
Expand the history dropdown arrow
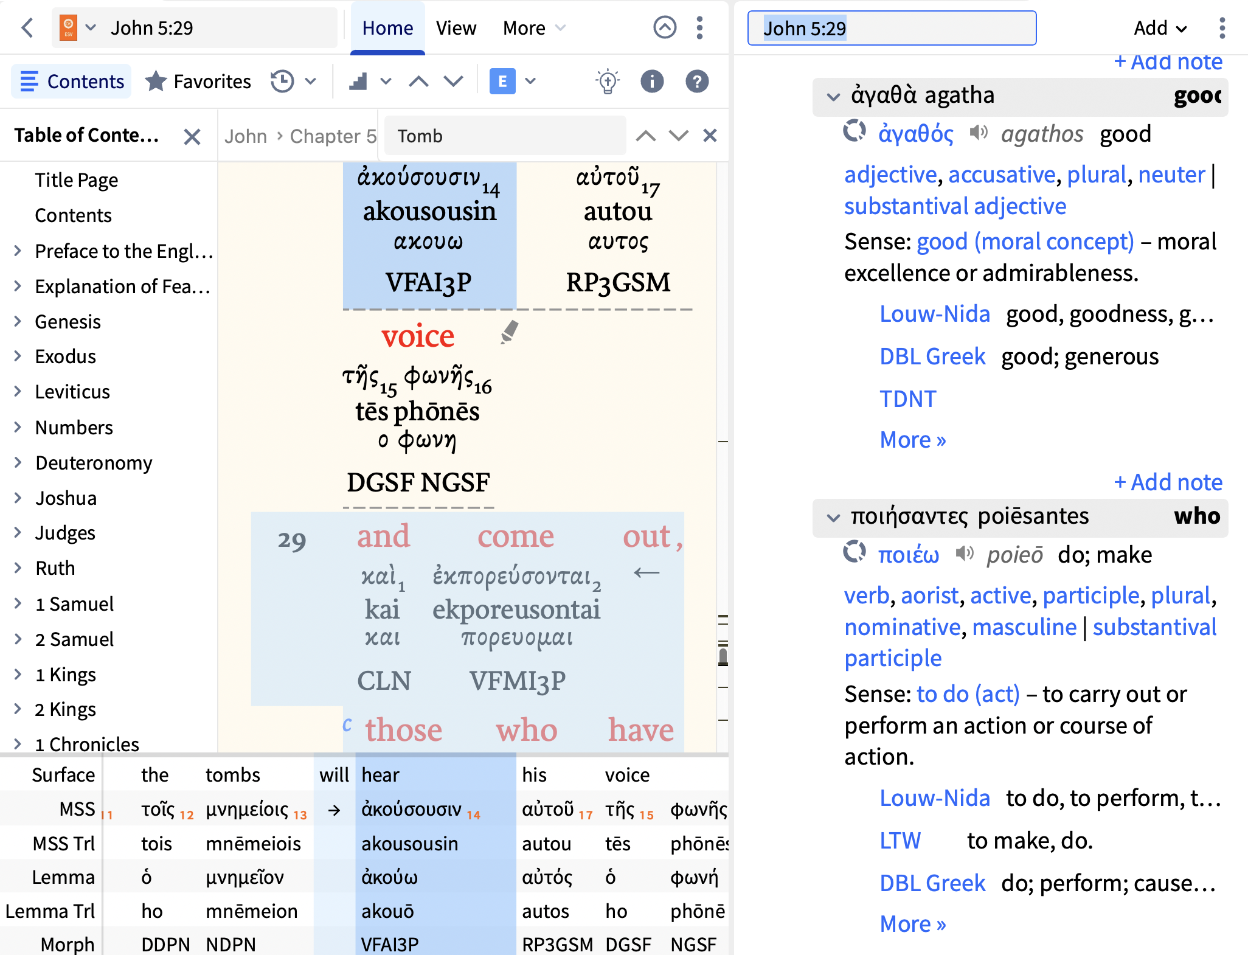point(311,82)
